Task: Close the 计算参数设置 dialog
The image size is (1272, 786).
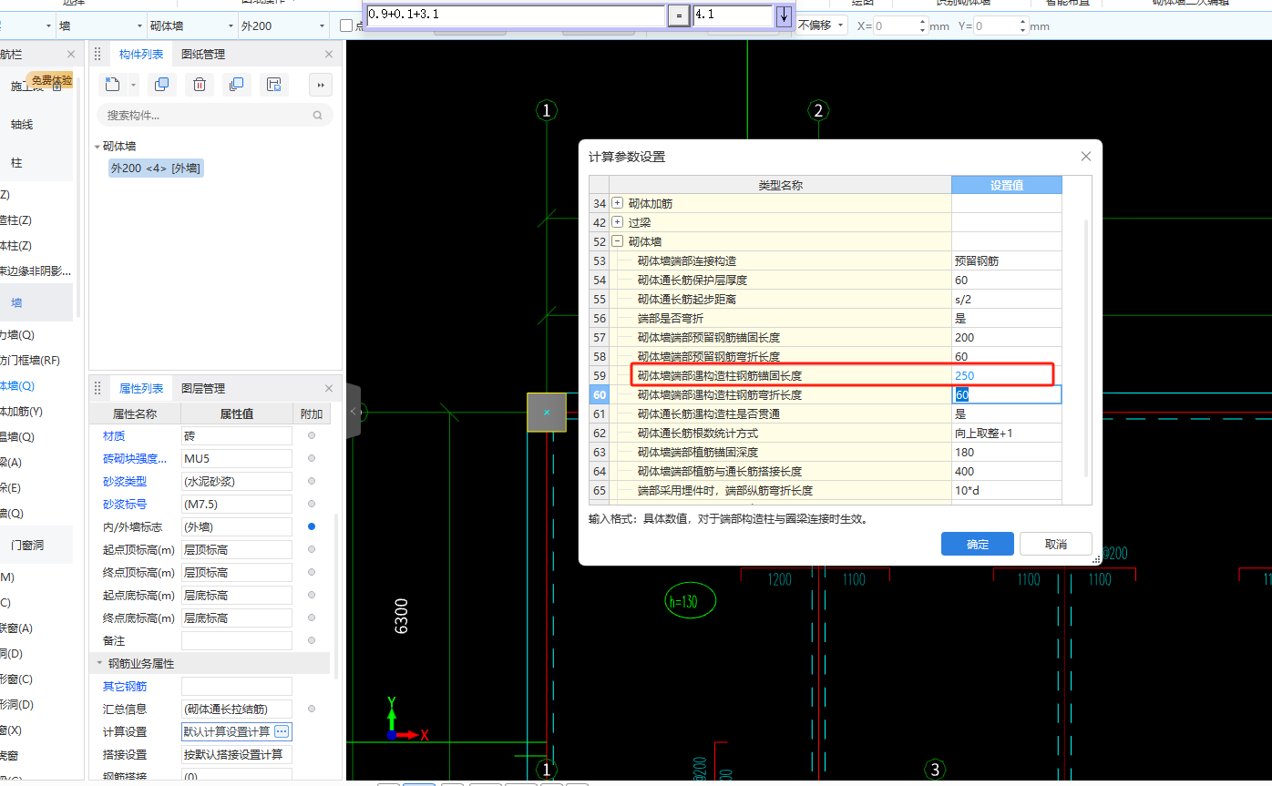Action: (x=1085, y=157)
